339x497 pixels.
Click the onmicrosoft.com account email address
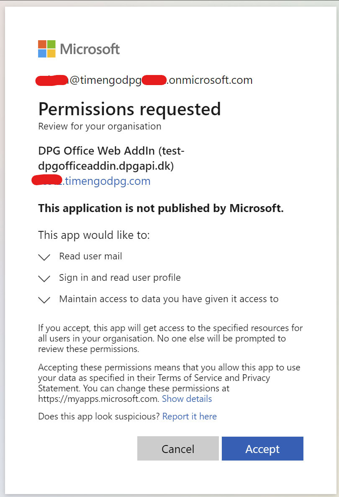tap(145, 80)
